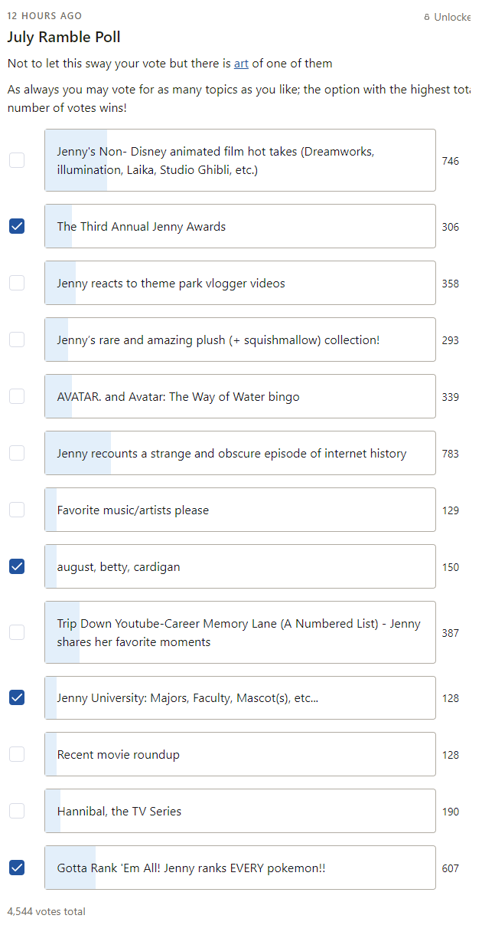Uncheck the august, betty, cardigan checkbox
Viewport: 482px width, 935px height.
[17, 566]
